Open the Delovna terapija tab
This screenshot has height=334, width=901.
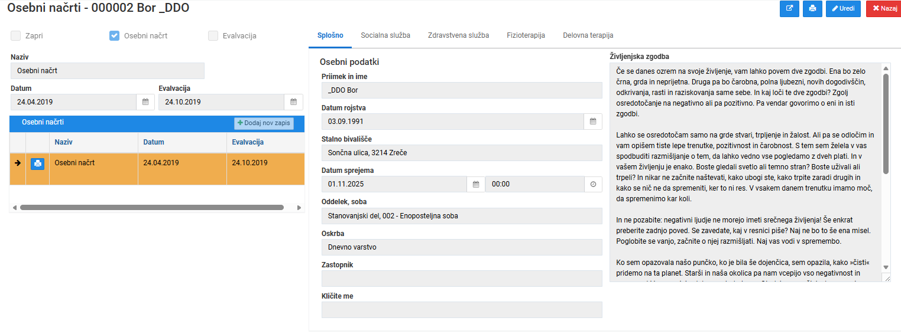click(588, 35)
